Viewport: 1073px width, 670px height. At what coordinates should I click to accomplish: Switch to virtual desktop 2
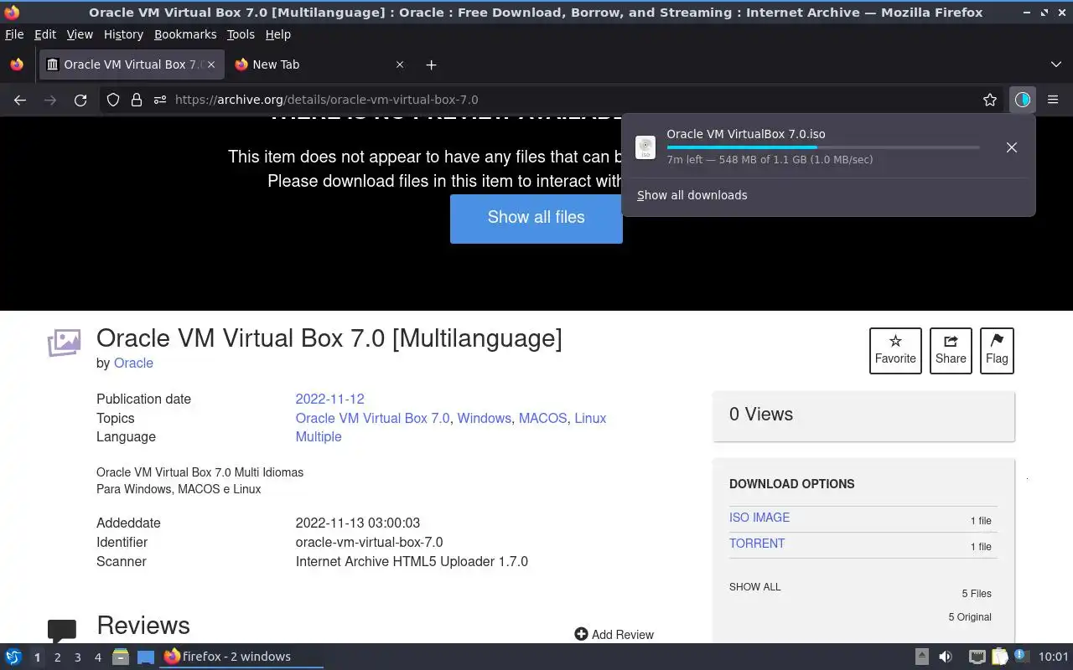tap(57, 657)
